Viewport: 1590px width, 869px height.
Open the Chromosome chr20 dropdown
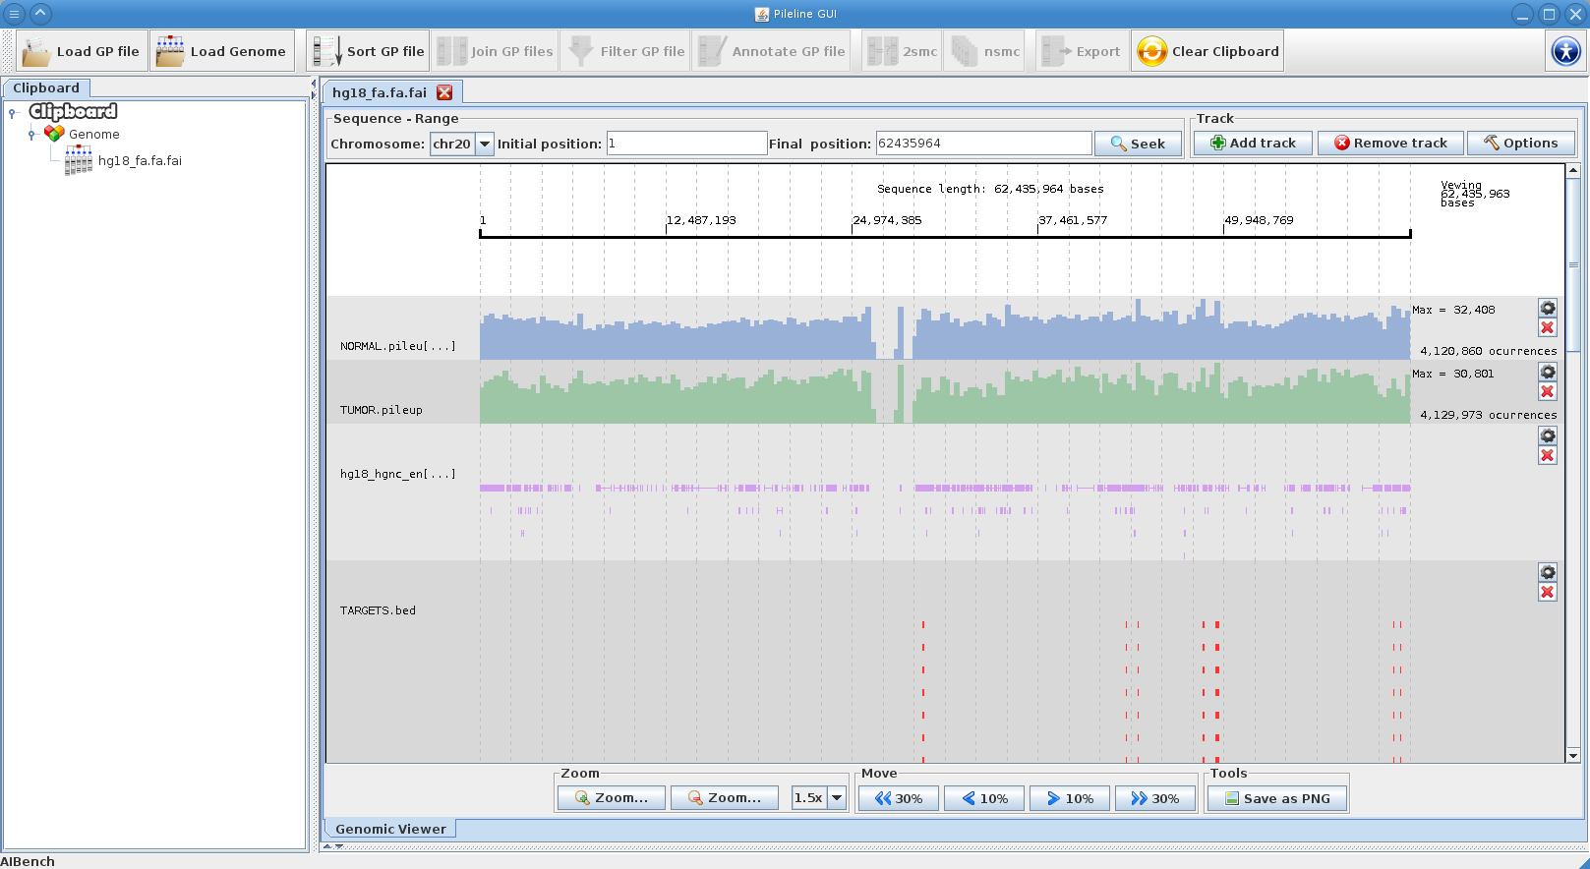coord(484,144)
